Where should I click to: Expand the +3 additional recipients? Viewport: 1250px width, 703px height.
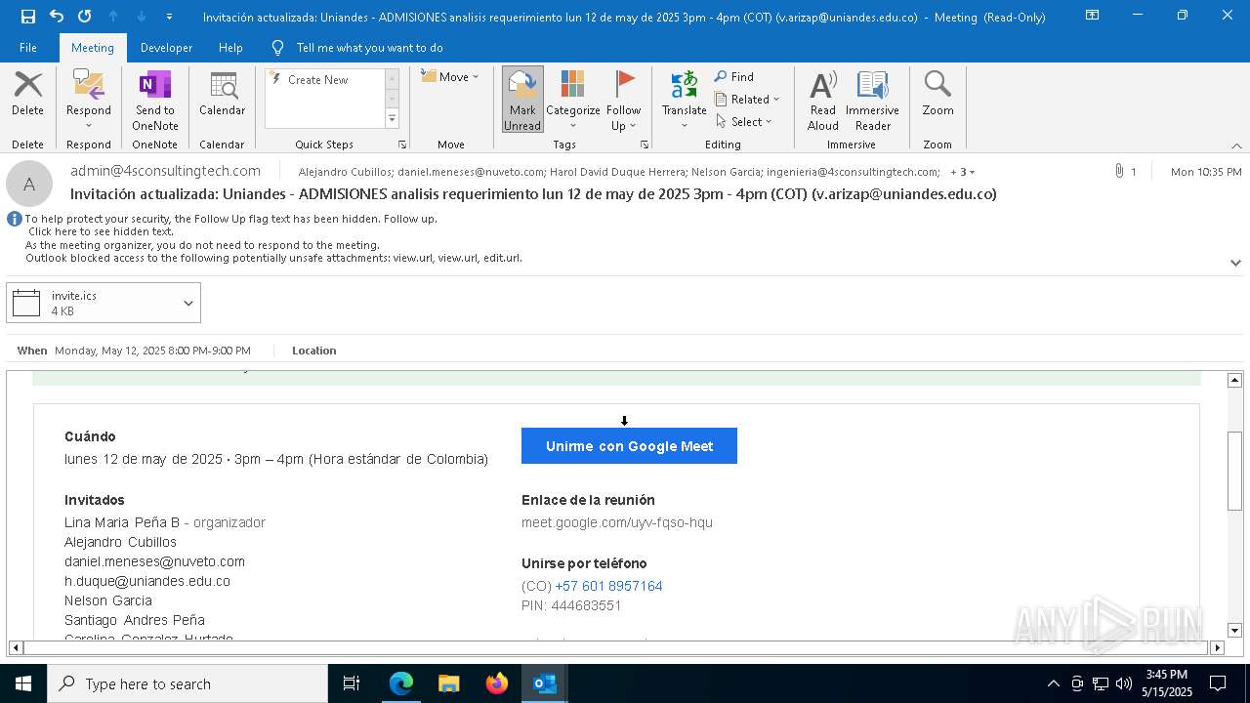pos(962,172)
